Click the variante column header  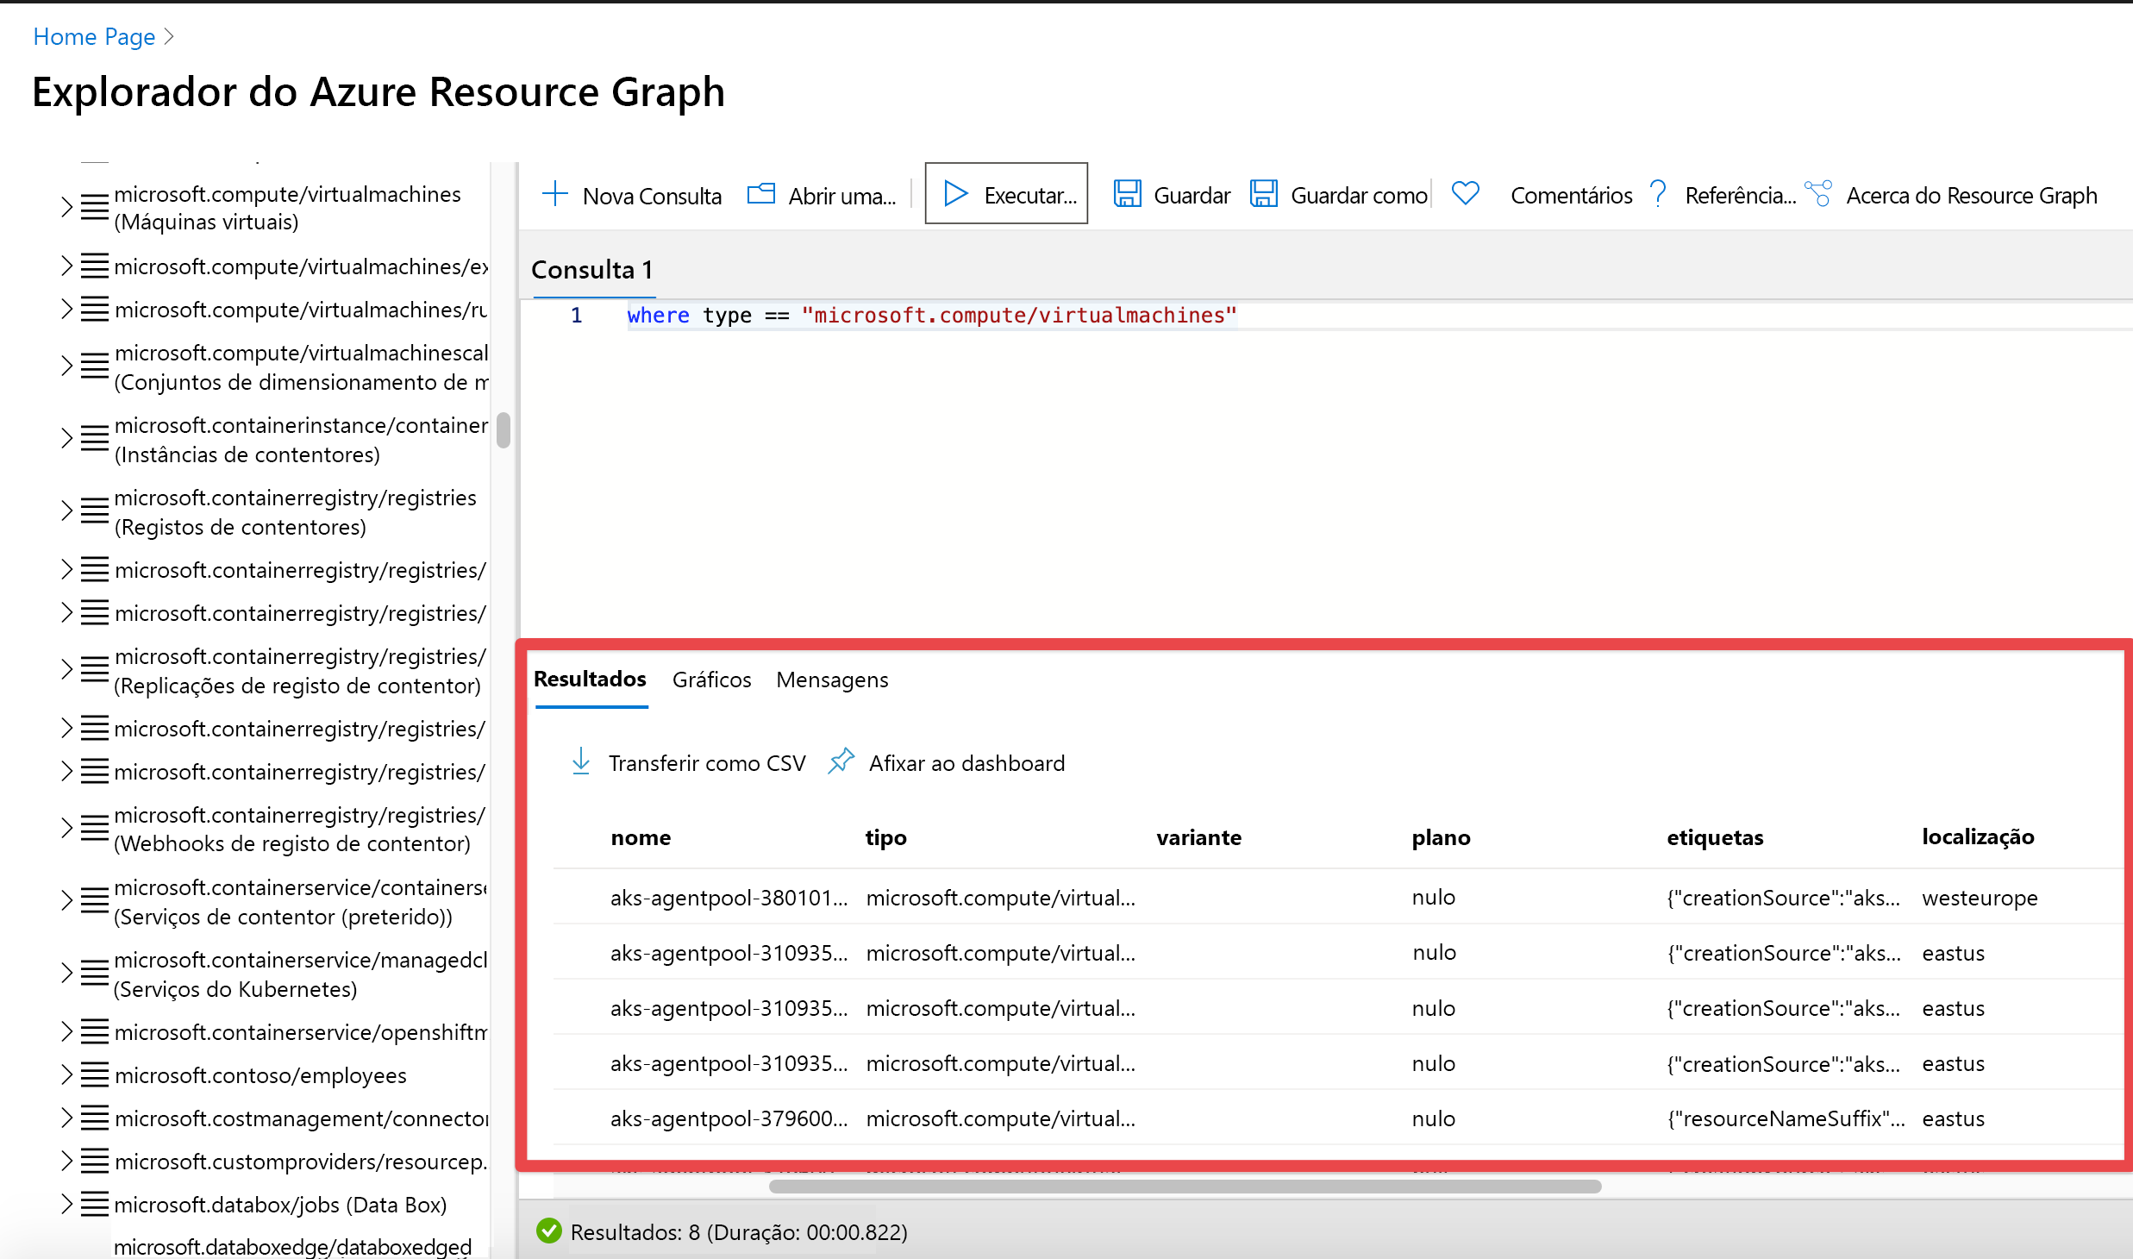click(1198, 837)
